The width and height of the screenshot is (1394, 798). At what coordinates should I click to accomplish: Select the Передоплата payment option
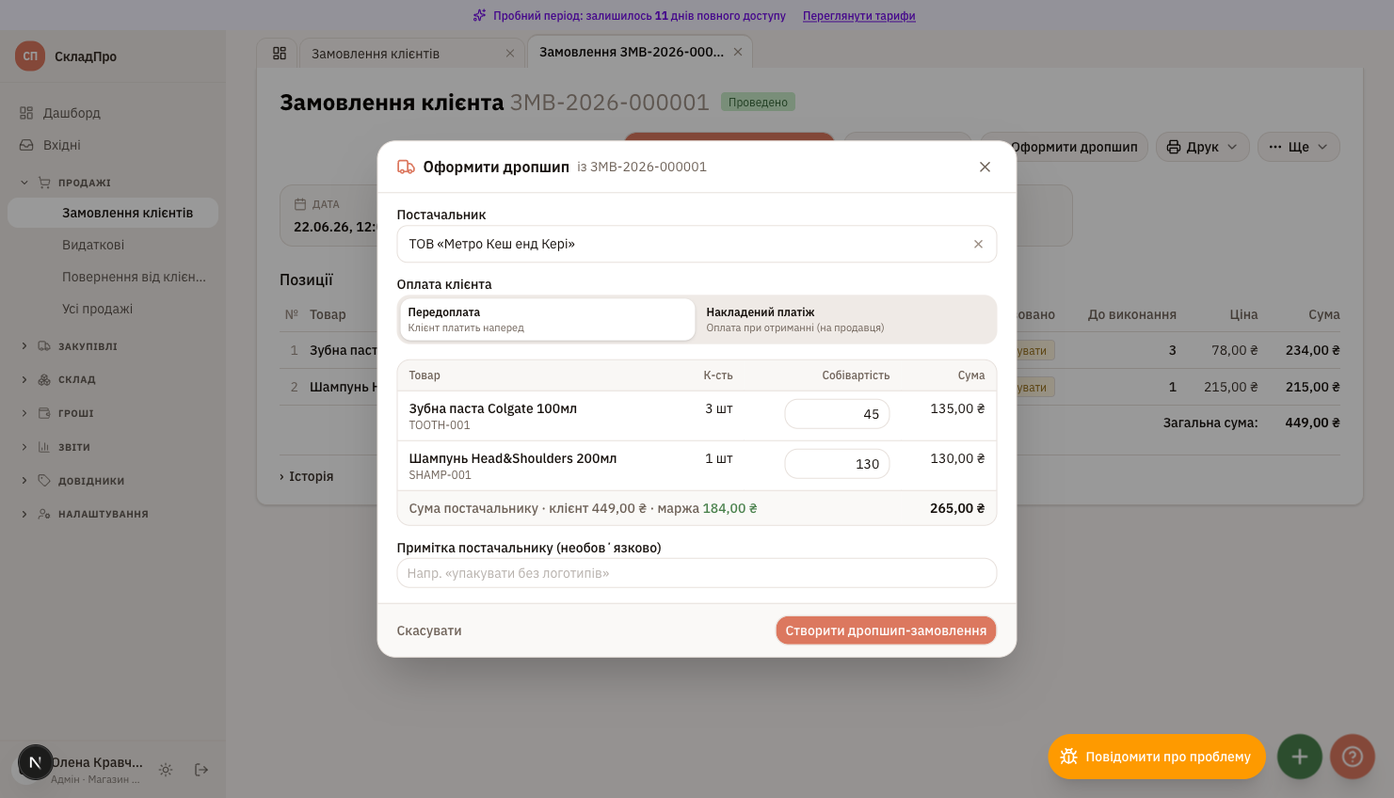tap(547, 320)
